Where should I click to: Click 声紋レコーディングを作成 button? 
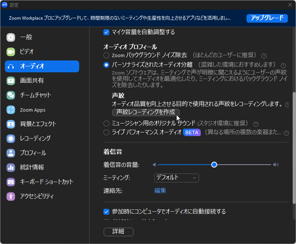point(146,112)
